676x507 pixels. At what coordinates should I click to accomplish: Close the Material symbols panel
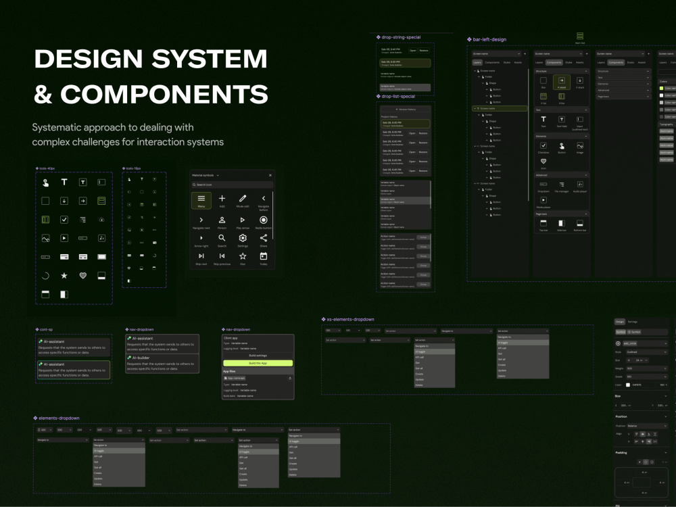point(270,176)
